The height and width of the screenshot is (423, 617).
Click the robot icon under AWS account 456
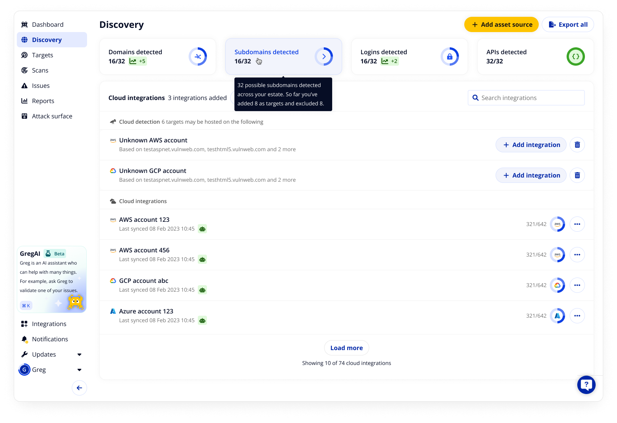[202, 260]
